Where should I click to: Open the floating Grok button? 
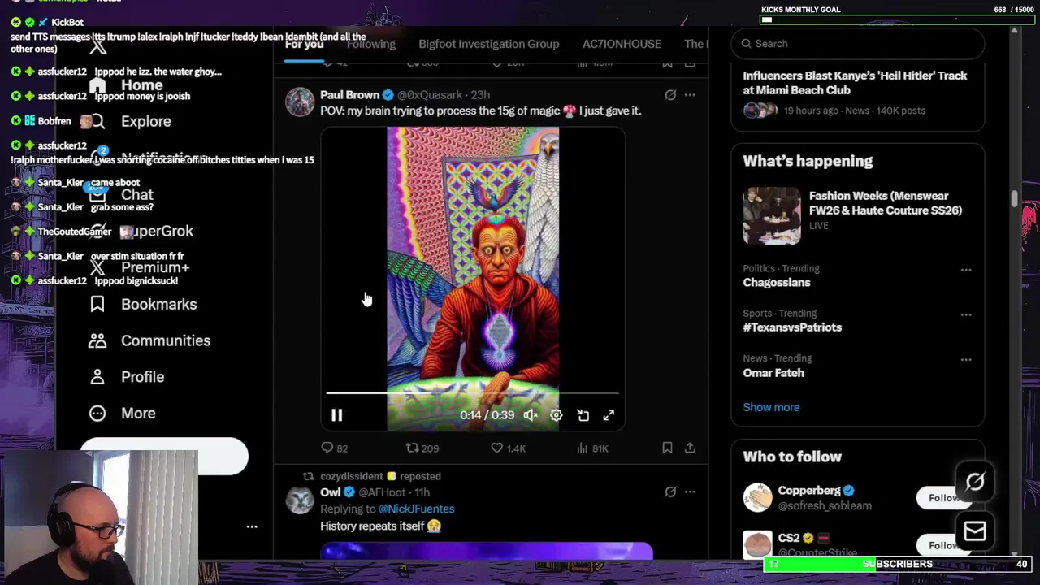(x=975, y=482)
